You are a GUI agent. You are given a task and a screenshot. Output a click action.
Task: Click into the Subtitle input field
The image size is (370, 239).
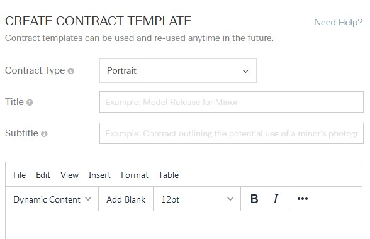(232, 133)
